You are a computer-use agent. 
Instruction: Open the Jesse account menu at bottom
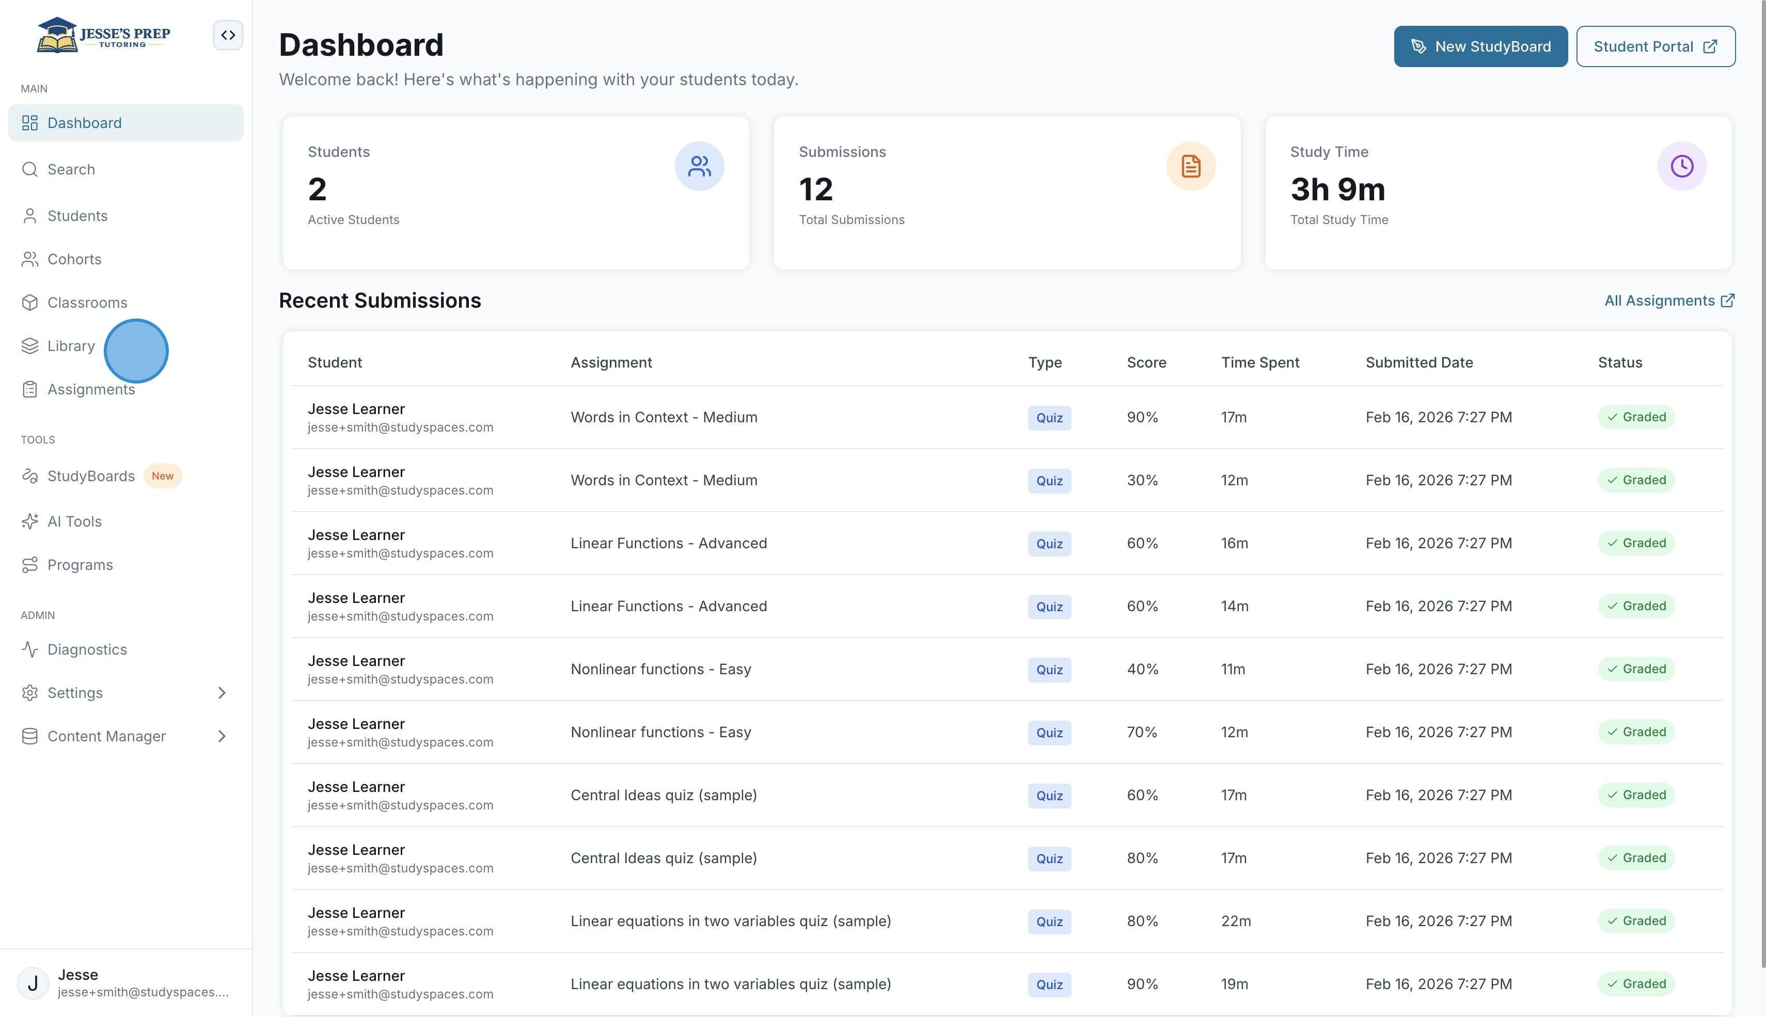click(x=126, y=983)
